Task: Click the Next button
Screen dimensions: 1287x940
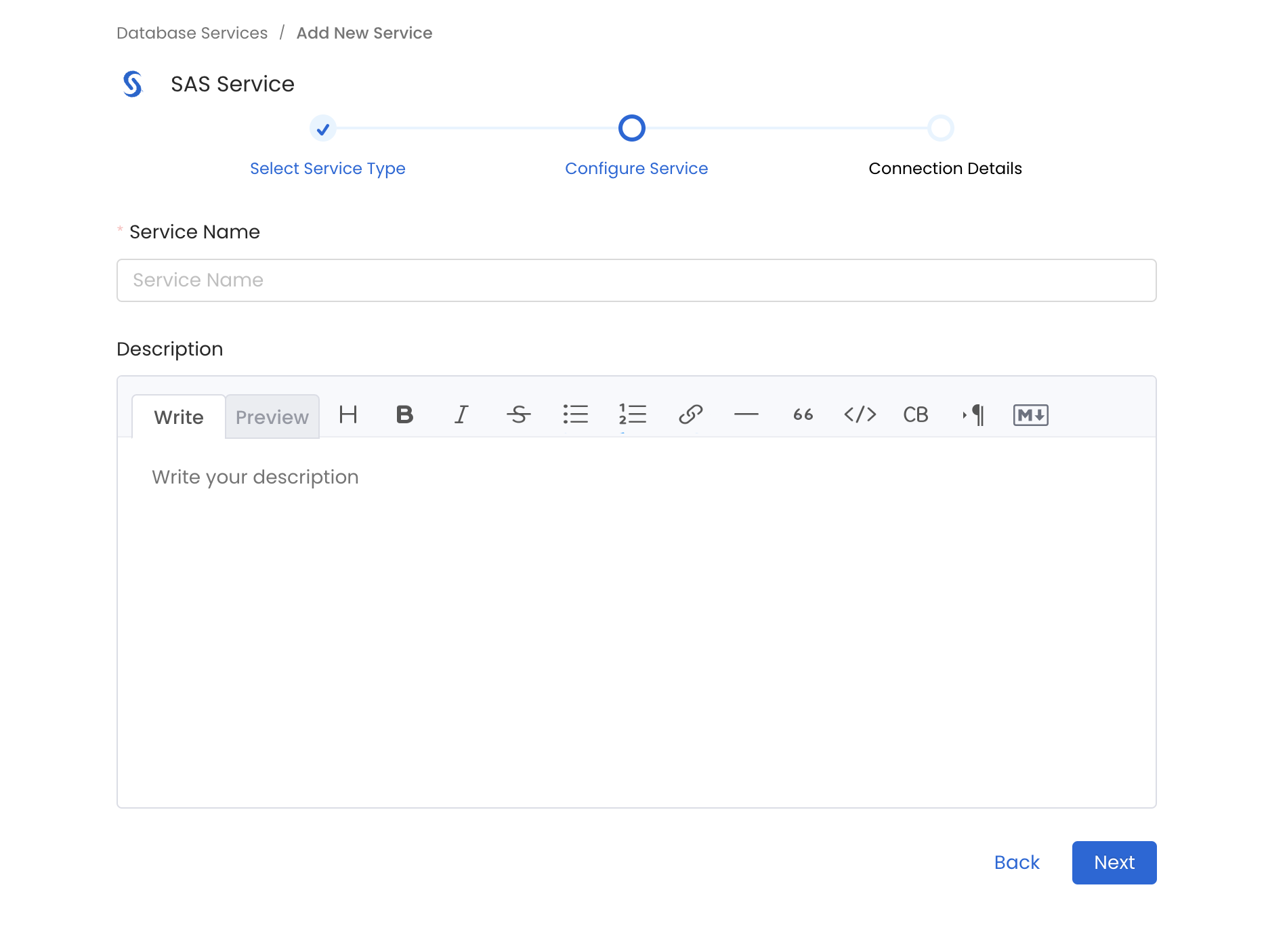Action: pos(1114,863)
